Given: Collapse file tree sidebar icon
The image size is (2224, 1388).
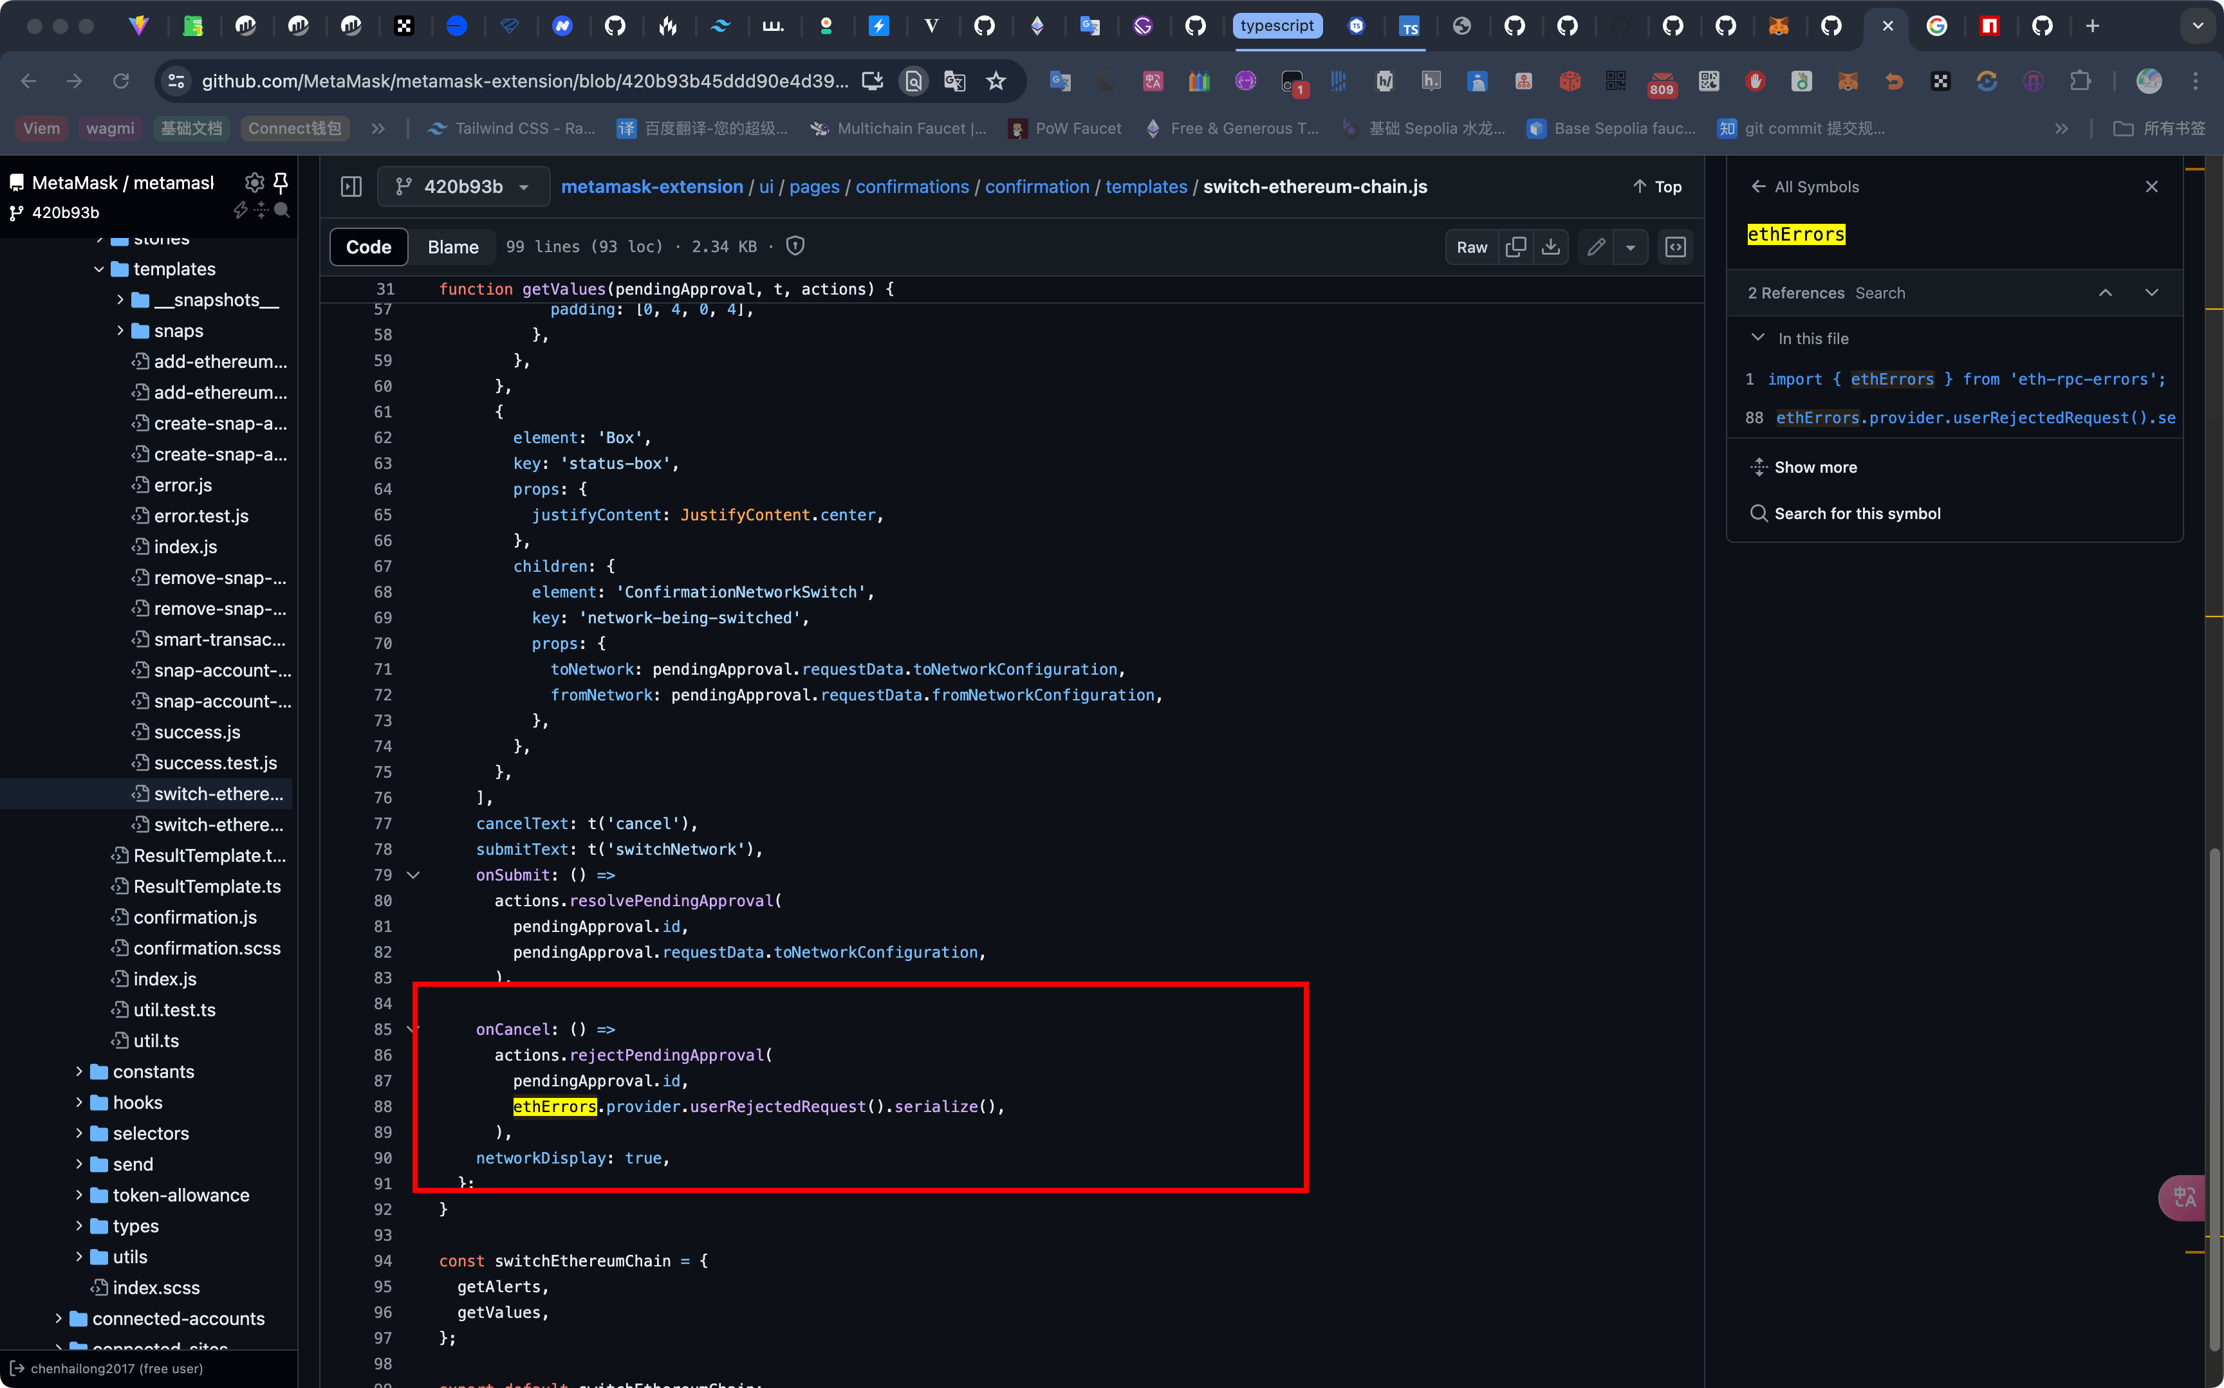Looking at the screenshot, I should tap(351, 187).
